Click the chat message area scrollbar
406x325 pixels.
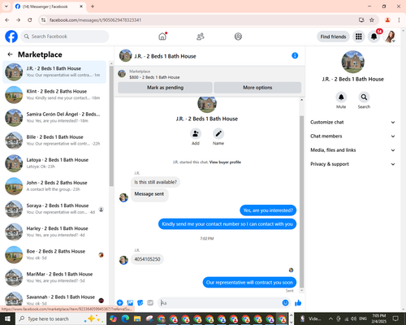pos(301,201)
